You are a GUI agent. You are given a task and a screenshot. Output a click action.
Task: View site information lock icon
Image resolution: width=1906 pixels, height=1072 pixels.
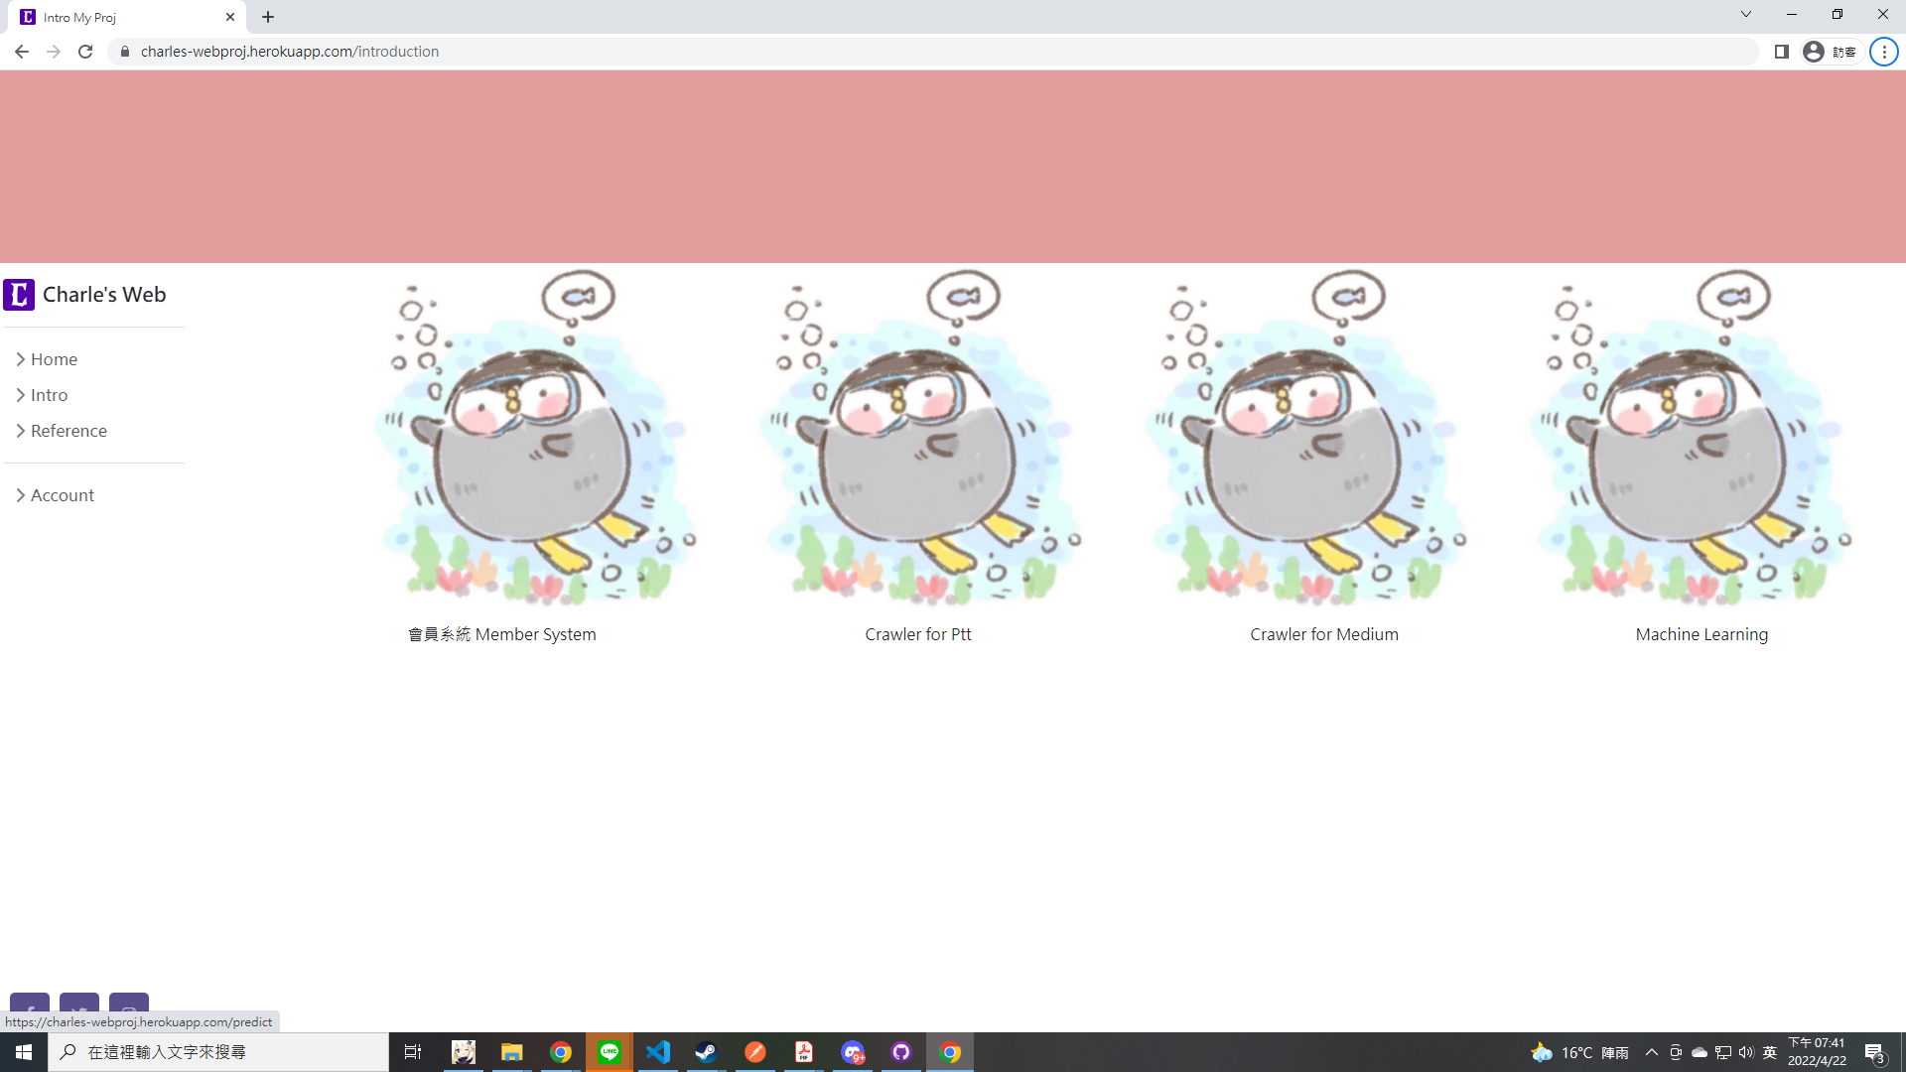point(124,52)
